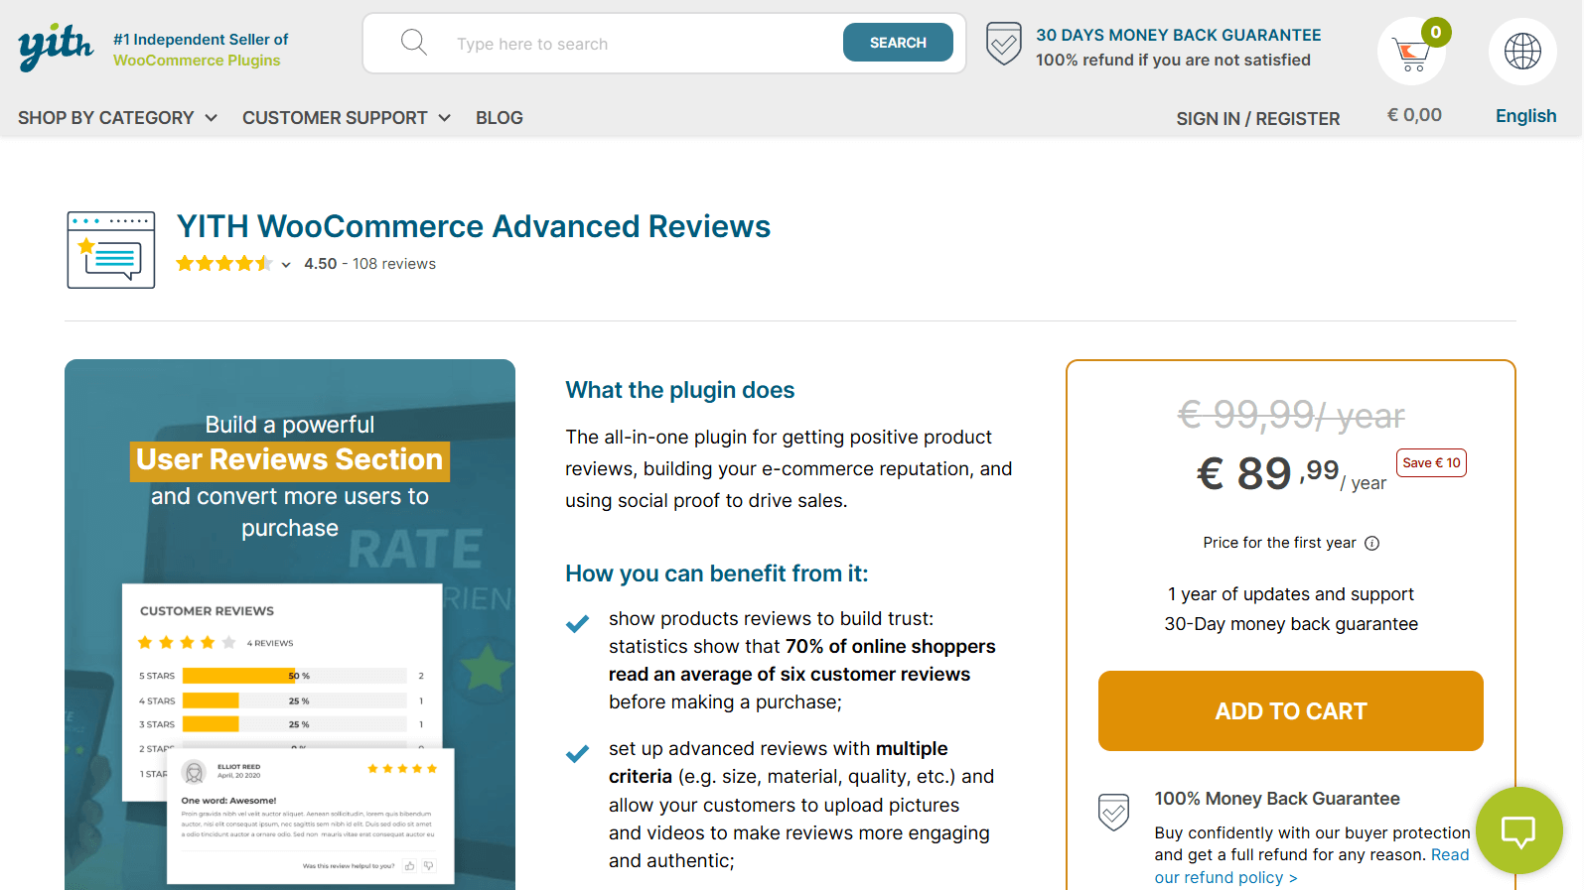Click the cart item count badge
The height and width of the screenshot is (890, 1584).
1436,32
